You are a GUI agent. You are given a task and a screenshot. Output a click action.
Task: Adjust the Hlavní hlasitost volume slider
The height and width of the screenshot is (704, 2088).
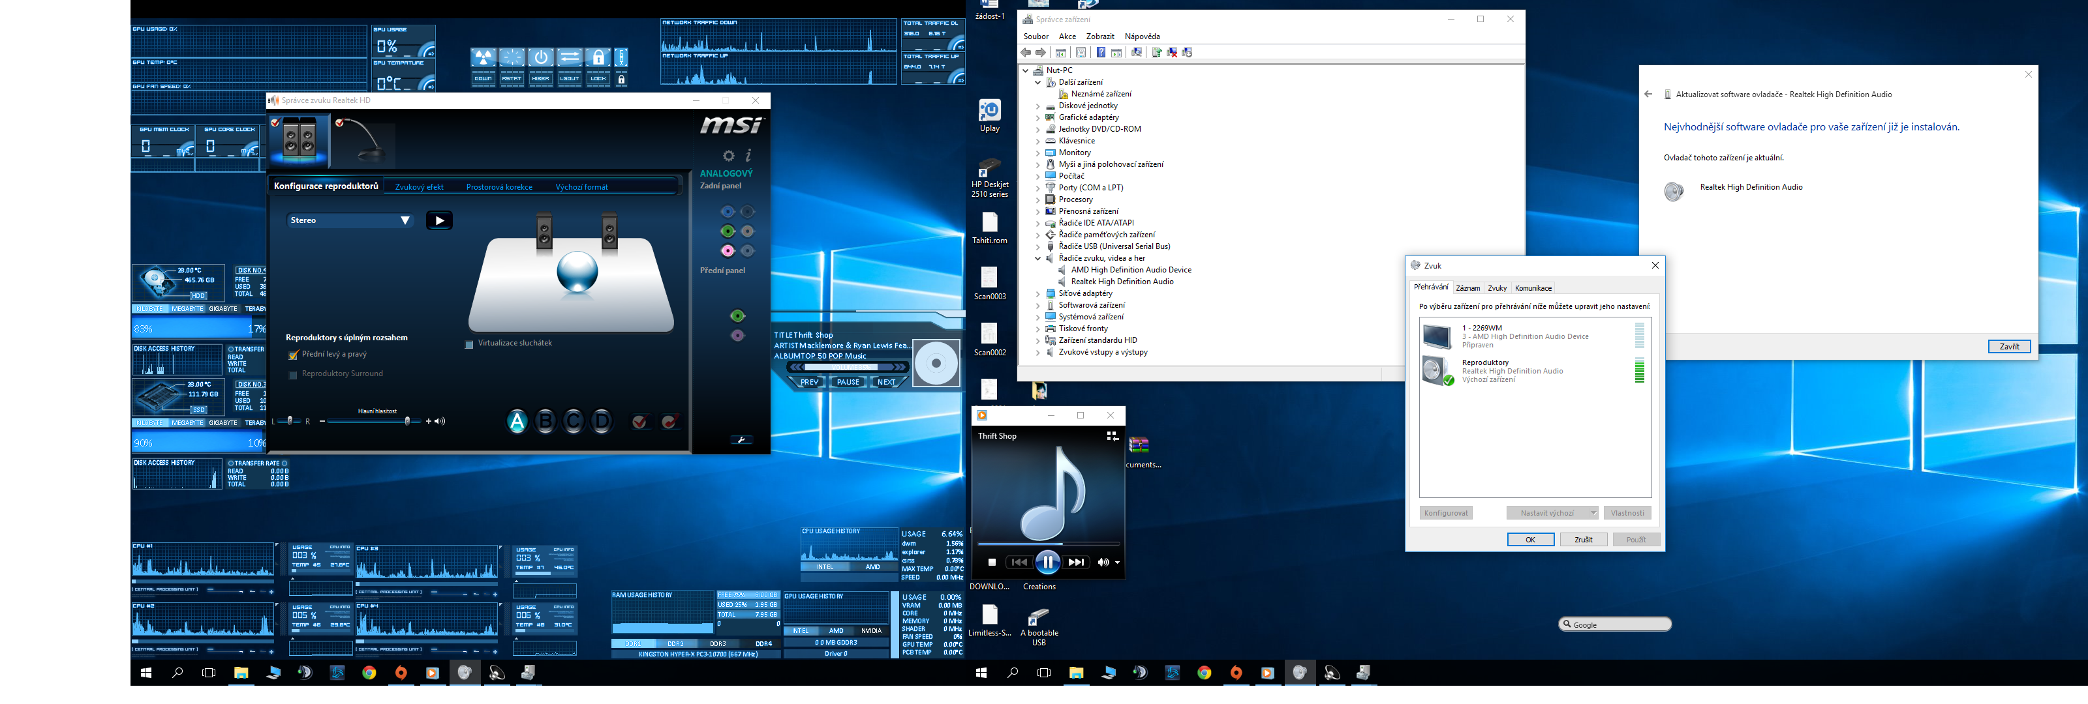[x=407, y=421]
